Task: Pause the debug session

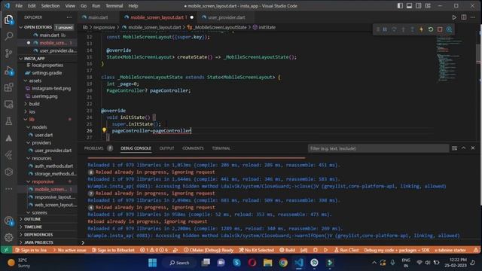Action: coord(385,29)
